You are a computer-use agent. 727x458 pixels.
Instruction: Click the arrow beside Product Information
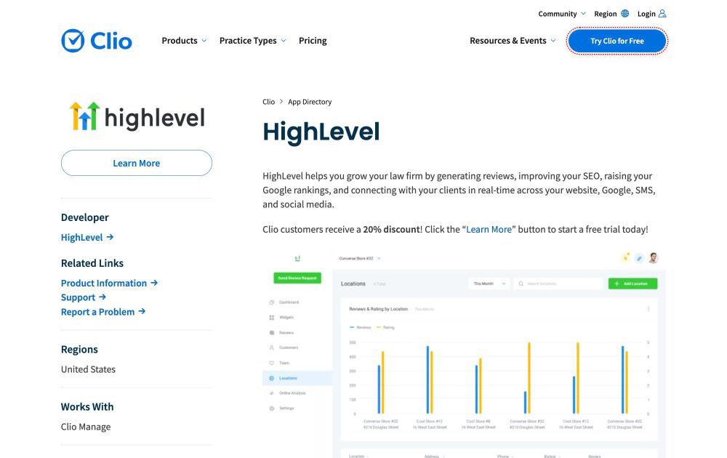pyautogui.click(x=154, y=283)
